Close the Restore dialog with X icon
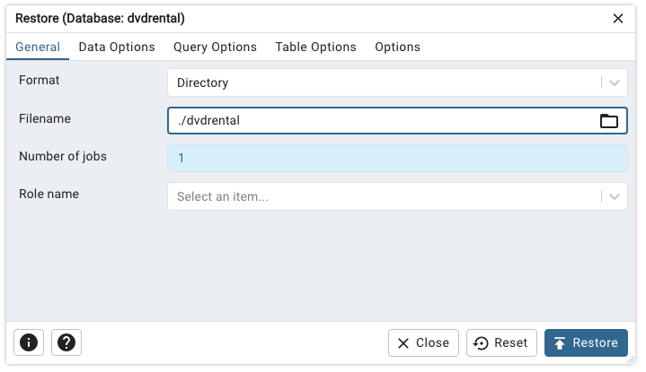Viewport: 646px width, 372px height. point(618,18)
